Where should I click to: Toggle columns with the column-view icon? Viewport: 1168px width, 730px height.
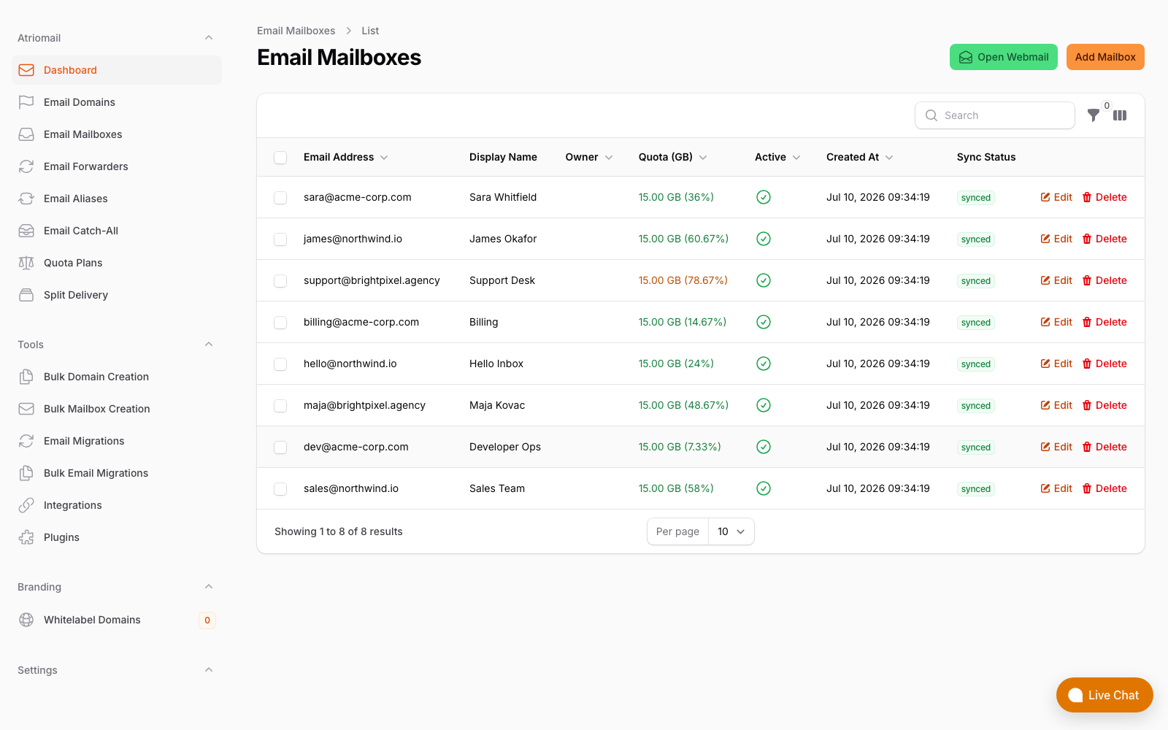coord(1120,115)
